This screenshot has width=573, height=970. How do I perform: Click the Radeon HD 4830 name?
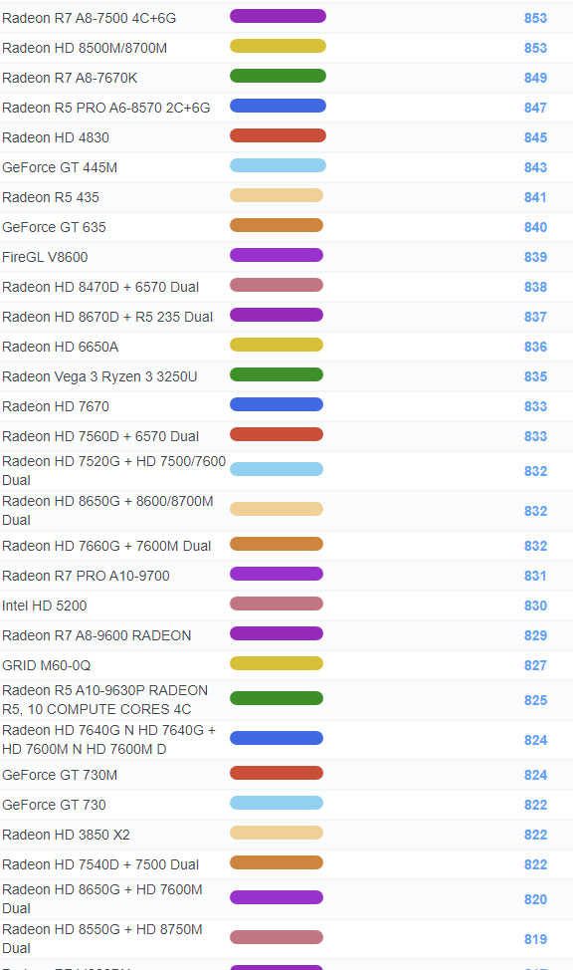(56, 137)
